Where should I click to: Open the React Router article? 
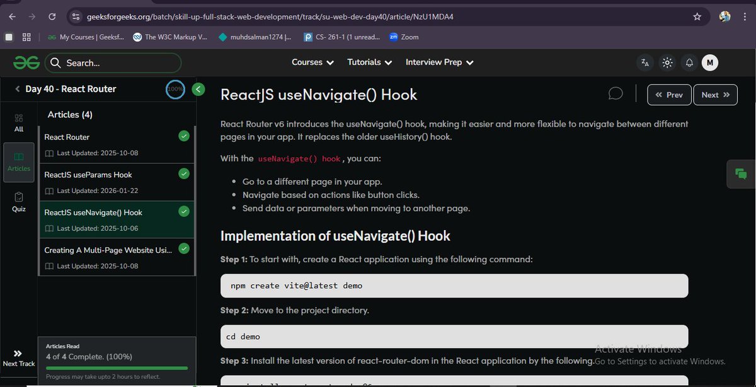(117, 145)
